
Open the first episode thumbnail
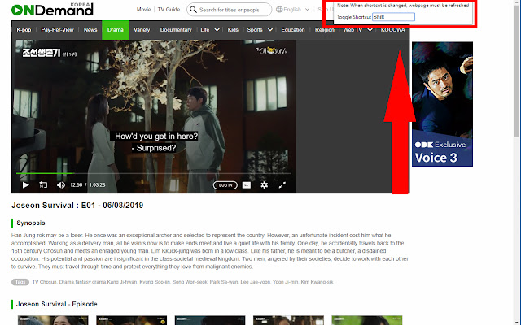53,320
